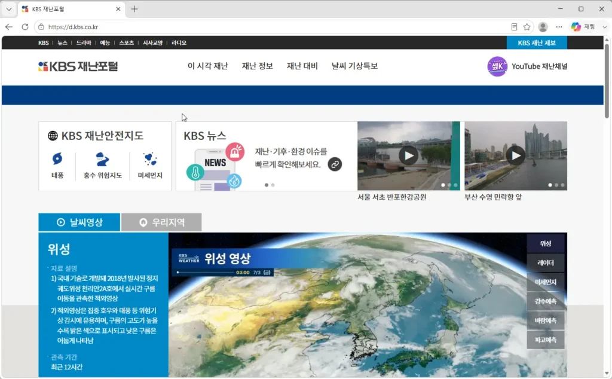Open the 예능 link in top bar

coord(105,42)
